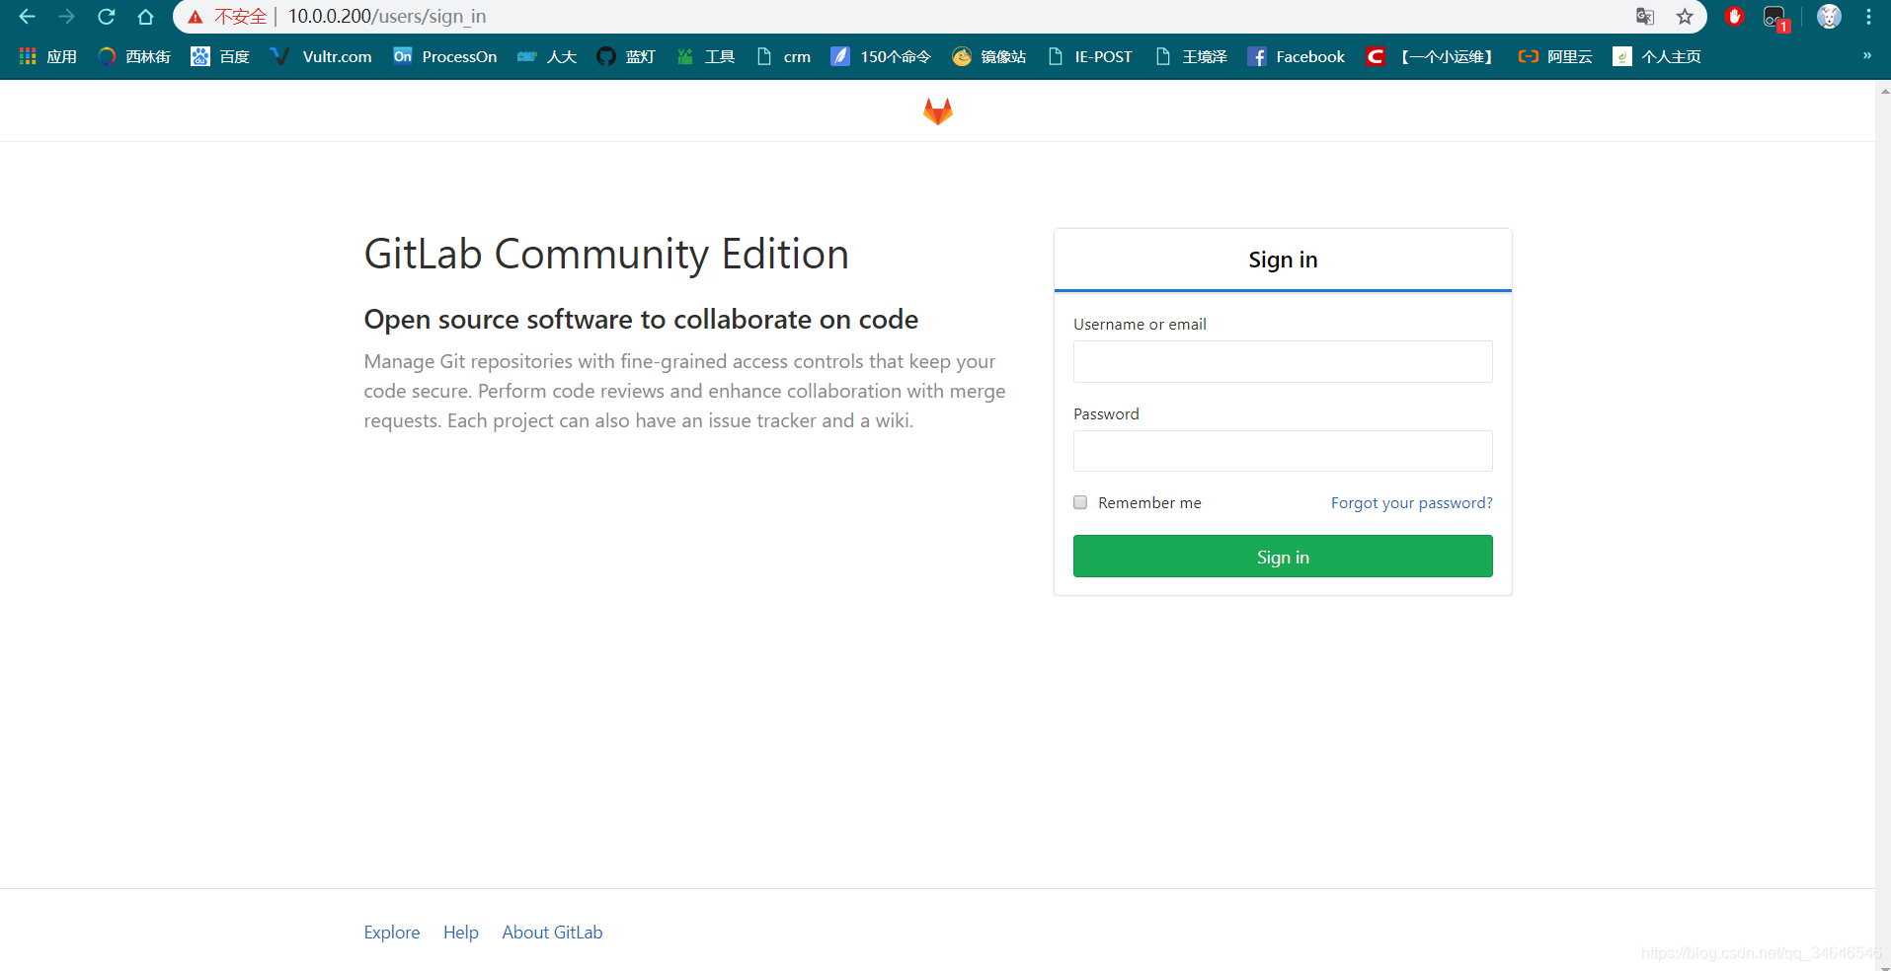
Task: Open the 人大 bookmark
Action: [547, 56]
